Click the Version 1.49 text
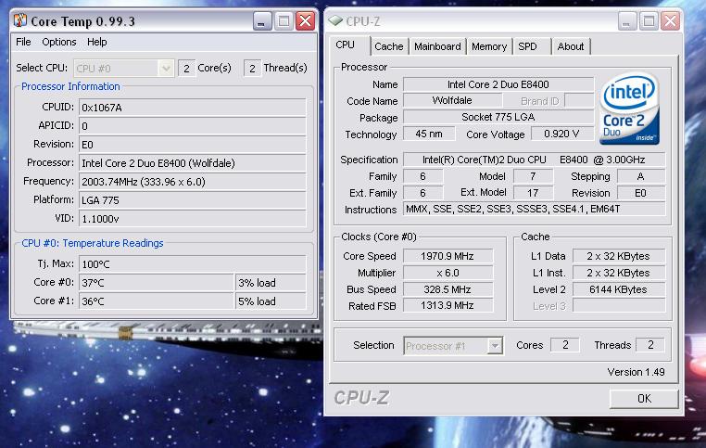This screenshot has width=706, height=448. tap(636, 372)
